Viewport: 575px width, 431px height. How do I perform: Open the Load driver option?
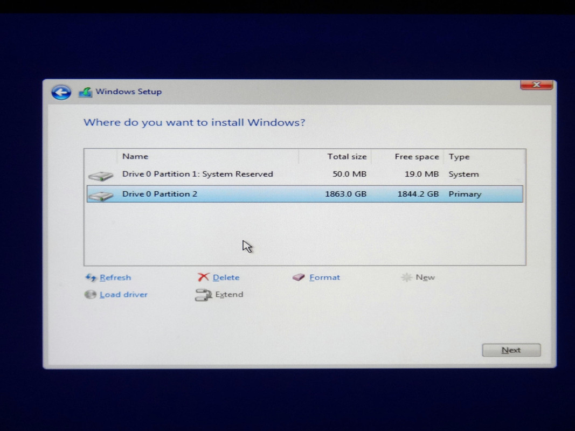pos(123,295)
